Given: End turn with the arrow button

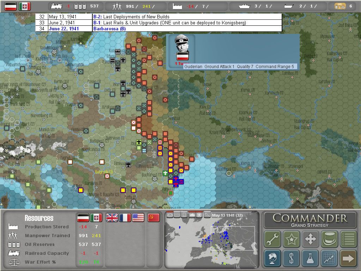Looking at the screenshot, I should point(348,258).
